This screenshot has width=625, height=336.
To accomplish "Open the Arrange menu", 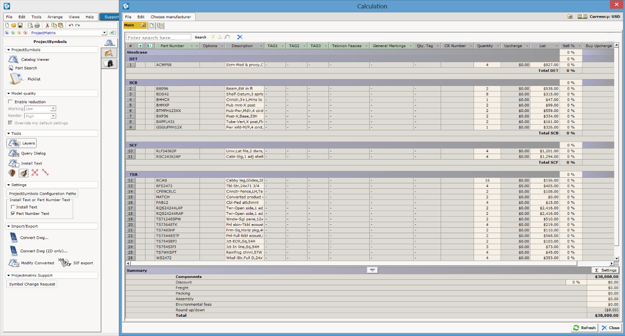I will click(x=55, y=17).
